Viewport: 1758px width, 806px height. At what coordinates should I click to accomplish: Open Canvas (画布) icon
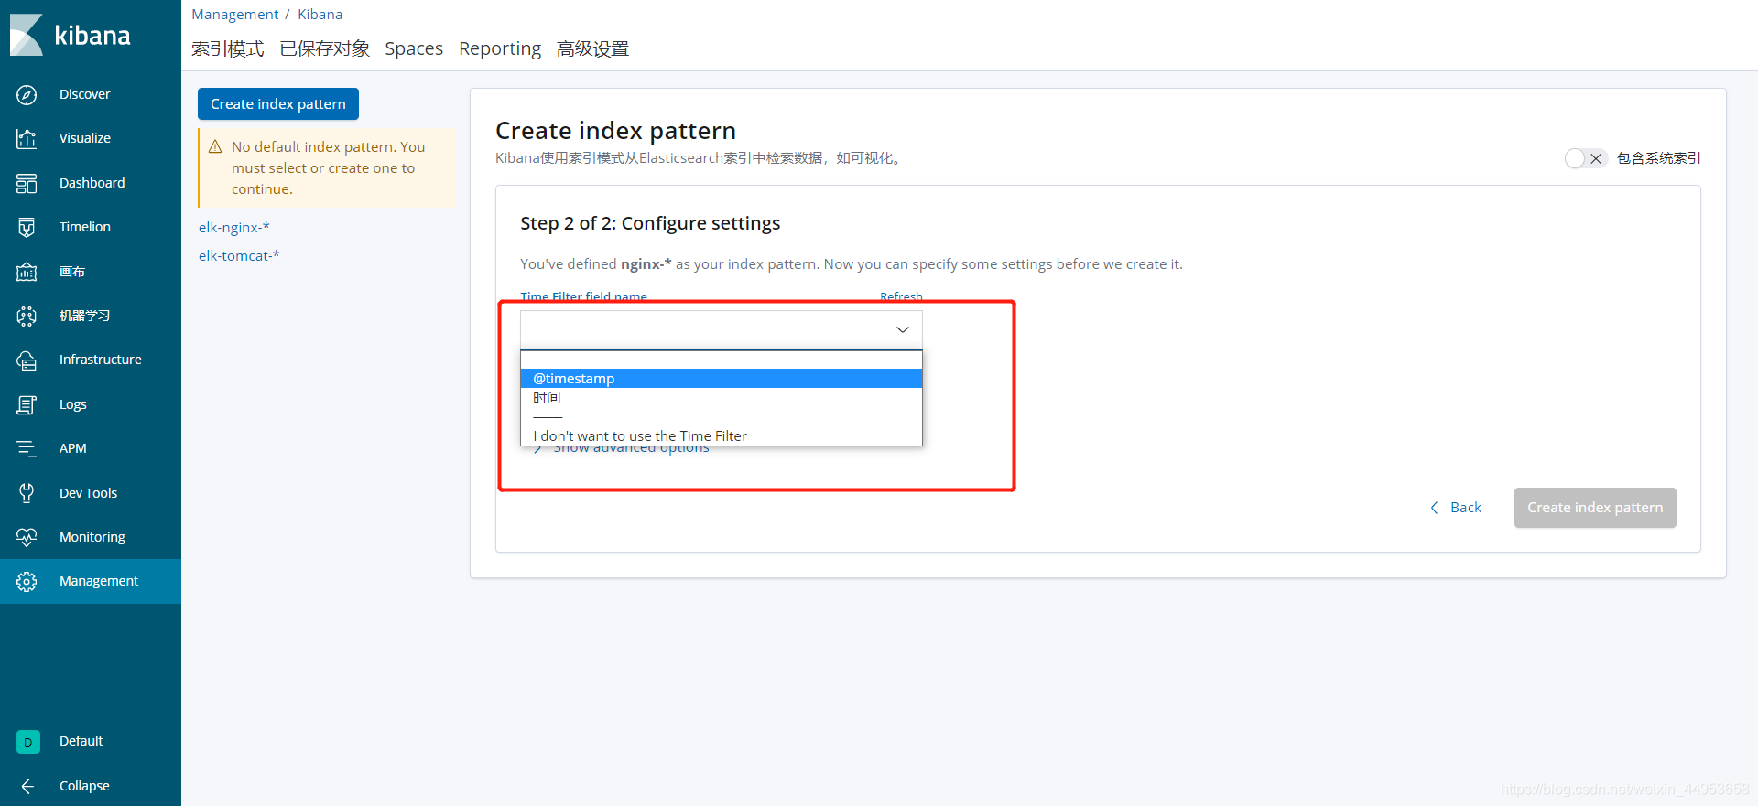27,272
